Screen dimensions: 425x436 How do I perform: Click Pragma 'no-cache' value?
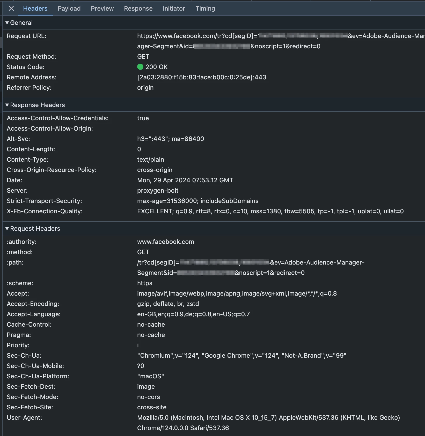point(151,335)
